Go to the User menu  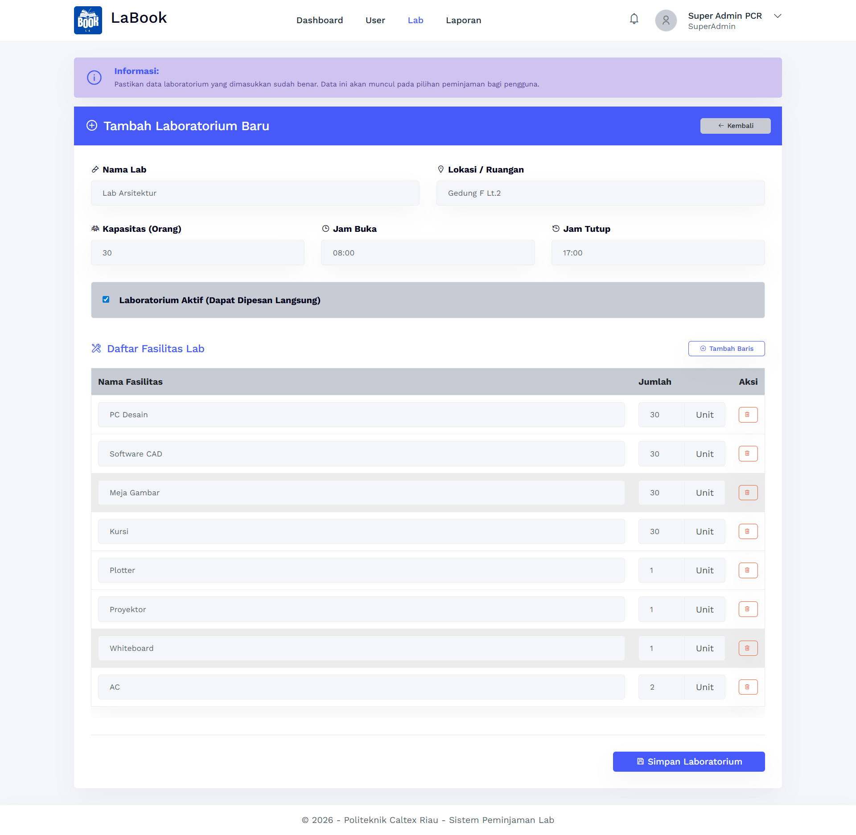click(375, 20)
